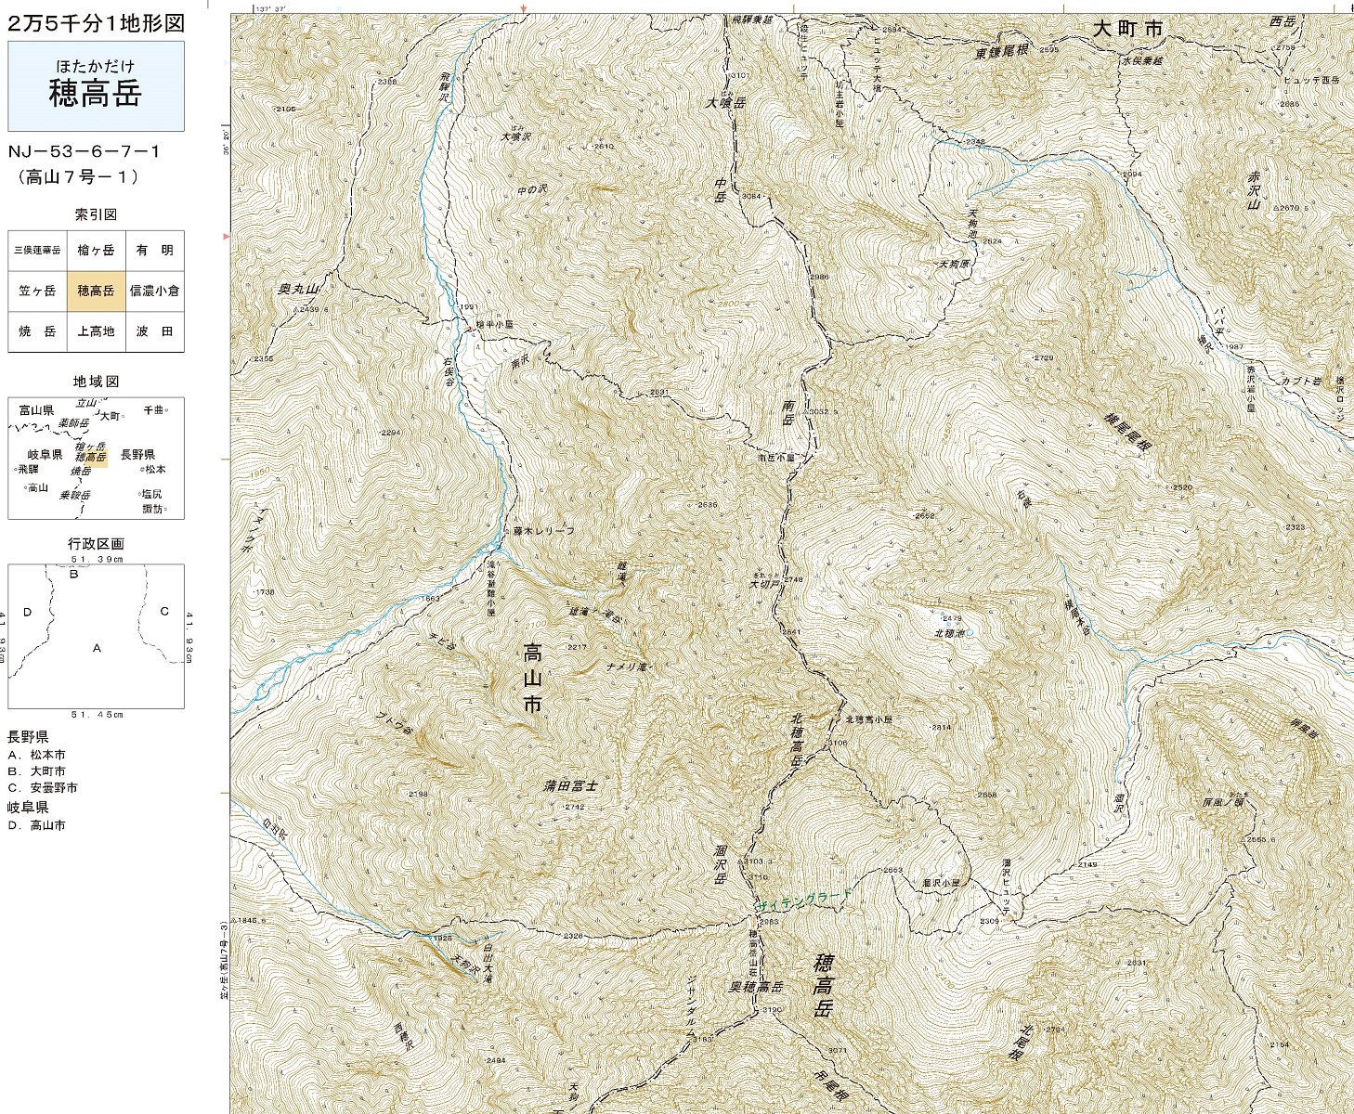1354x1114 pixels.
Task: Click the large 高山市 label on the map
Action: pyautogui.click(x=531, y=678)
